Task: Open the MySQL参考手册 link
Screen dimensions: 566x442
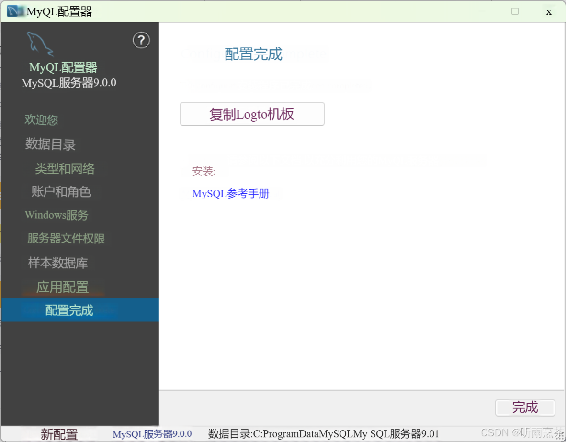Action: pyautogui.click(x=231, y=194)
